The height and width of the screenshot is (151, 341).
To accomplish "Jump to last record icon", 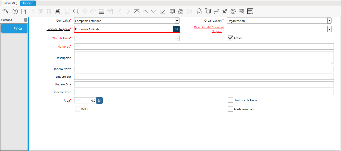I will [x=162, y=11].
